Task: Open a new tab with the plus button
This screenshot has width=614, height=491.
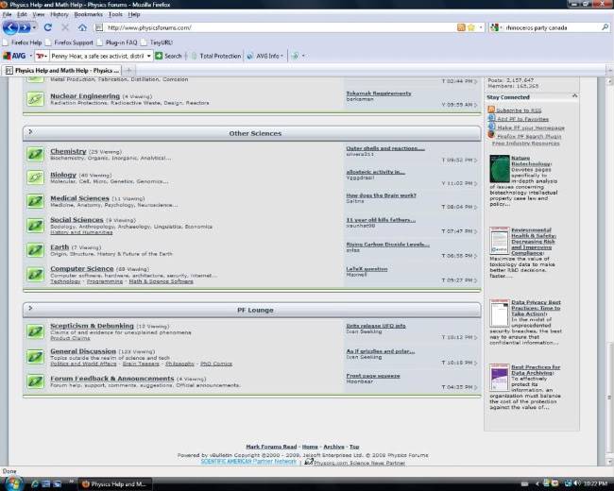Action: (128, 71)
